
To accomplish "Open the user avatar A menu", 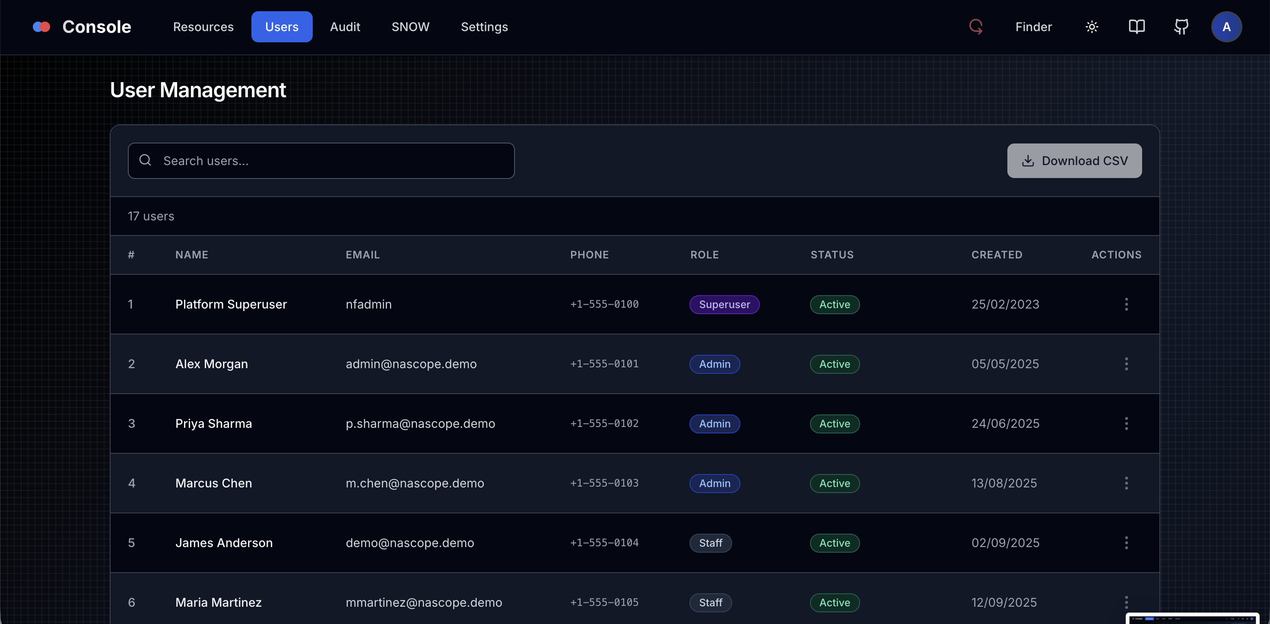I will [x=1226, y=27].
